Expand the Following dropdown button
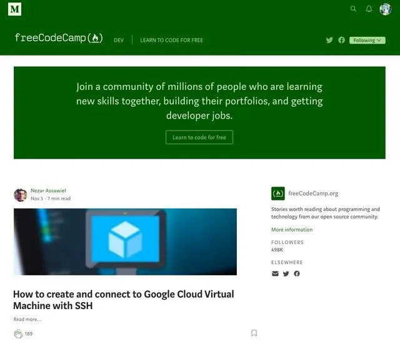 coord(367,40)
